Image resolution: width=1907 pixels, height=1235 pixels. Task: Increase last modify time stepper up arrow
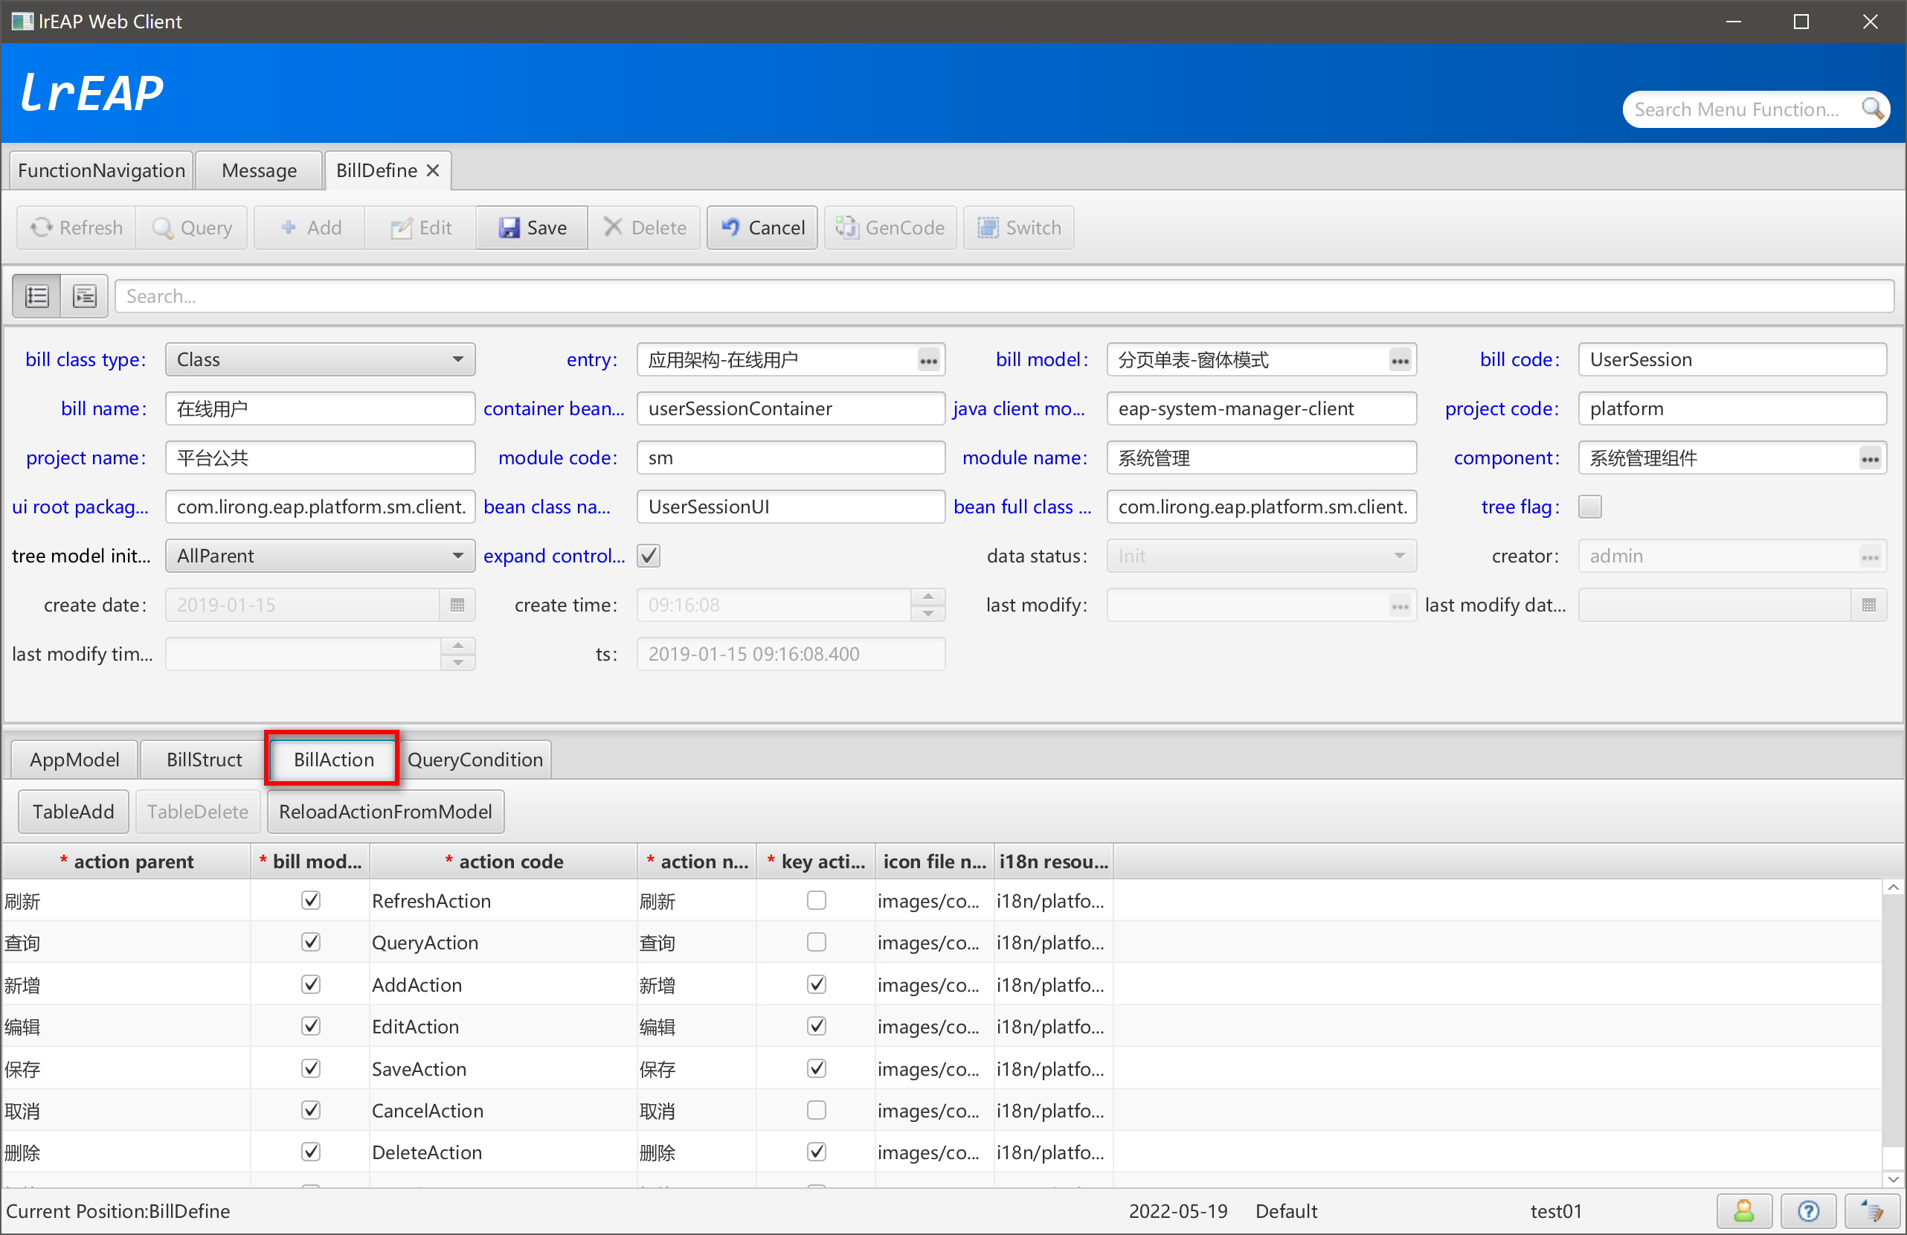click(x=457, y=646)
